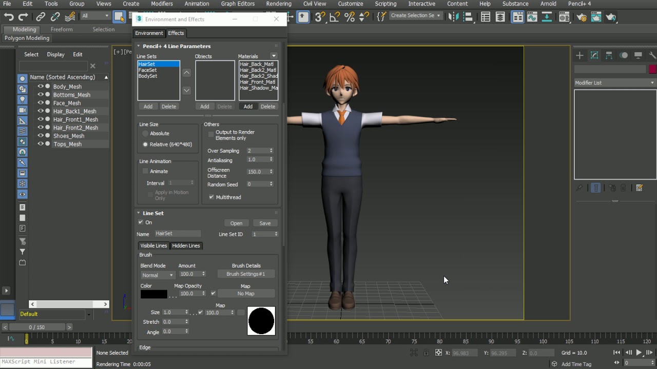Select the Absolute line size radio button
This screenshot has height=369, width=657.
point(145,133)
